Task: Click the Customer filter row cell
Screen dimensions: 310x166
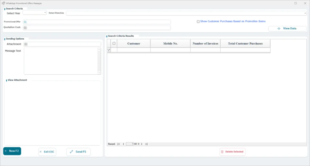Action: (x=134, y=50)
